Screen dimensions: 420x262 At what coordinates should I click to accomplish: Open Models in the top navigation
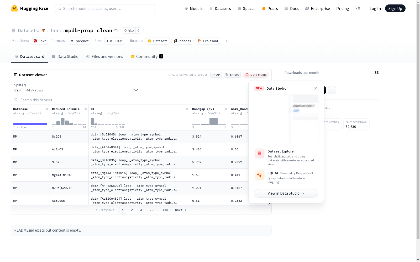click(193, 8)
